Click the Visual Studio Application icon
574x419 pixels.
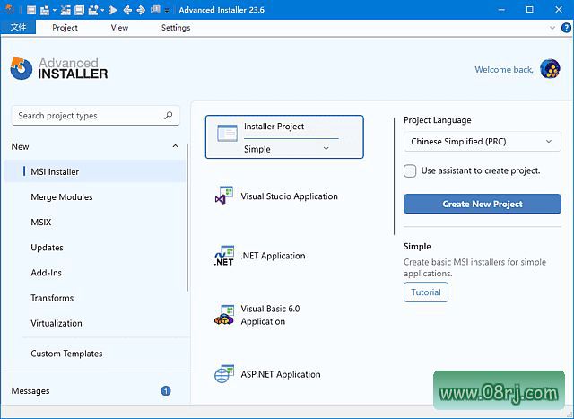pos(224,196)
